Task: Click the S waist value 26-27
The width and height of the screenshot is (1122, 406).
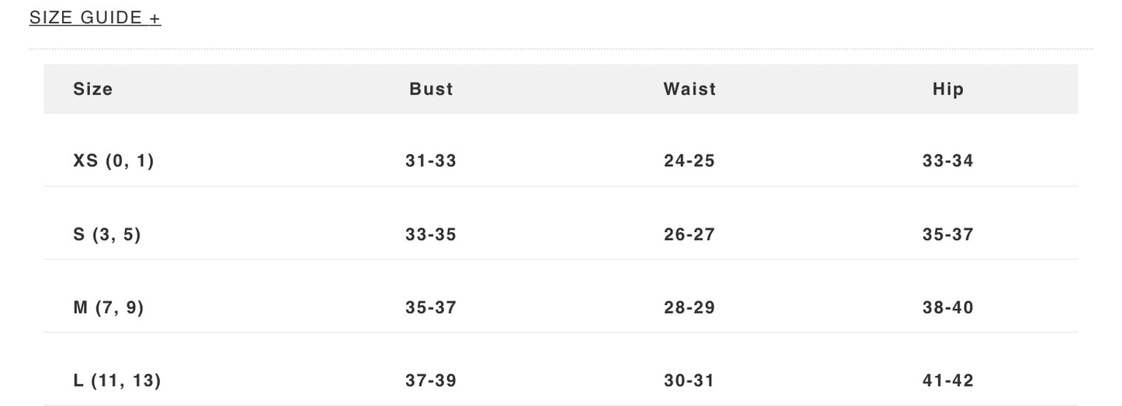Action: coord(690,234)
